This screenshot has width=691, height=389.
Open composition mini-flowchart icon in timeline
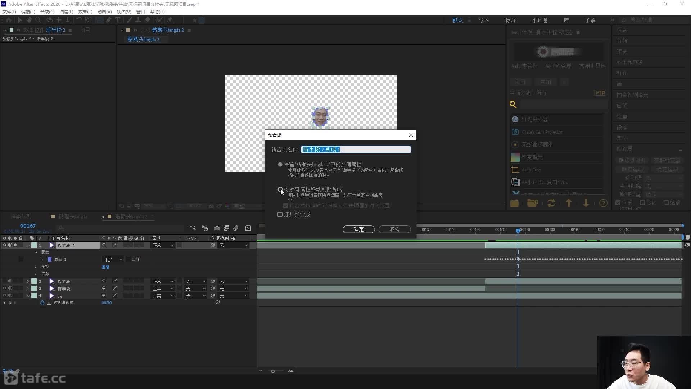pos(193,228)
